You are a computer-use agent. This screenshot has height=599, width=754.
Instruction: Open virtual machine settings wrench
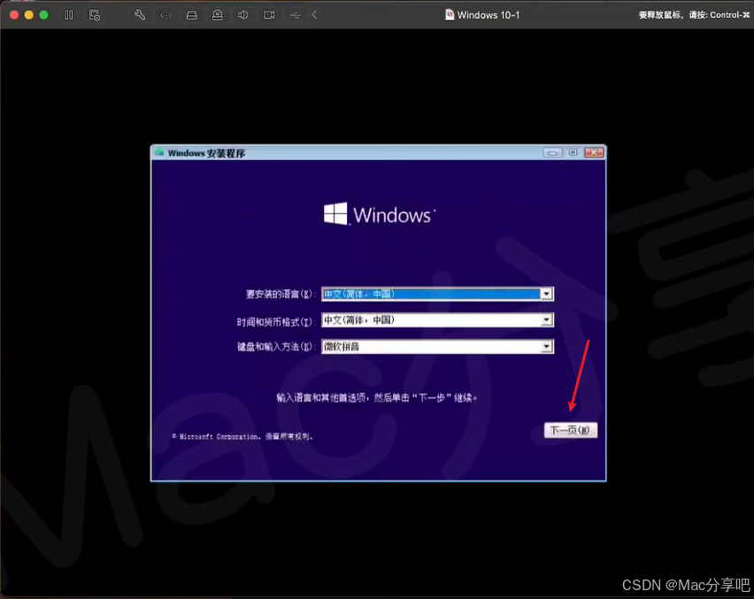click(x=140, y=15)
